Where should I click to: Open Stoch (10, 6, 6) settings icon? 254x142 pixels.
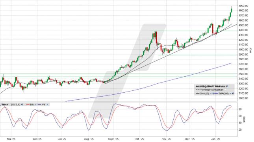tap(22, 105)
